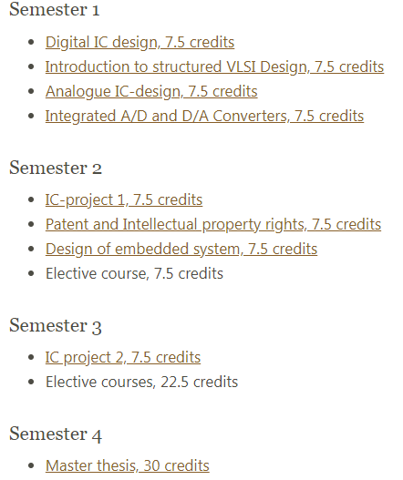Viewport: 403px width, 480px height.
Task: Click the Semester 4 heading
Action: pyautogui.click(x=56, y=434)
